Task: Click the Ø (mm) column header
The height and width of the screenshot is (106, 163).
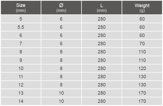Action: (x=61, y=8)
